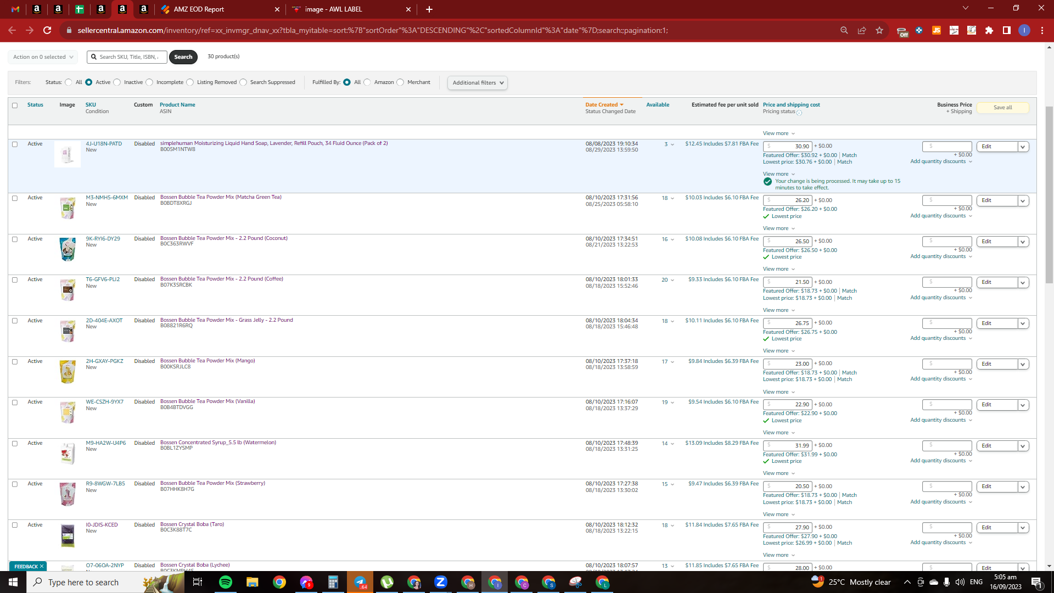Image resolution: width=1054 pixels, height=593 pixels.
Task: Tick the select-all checkbox in table header
Action: 15,105
